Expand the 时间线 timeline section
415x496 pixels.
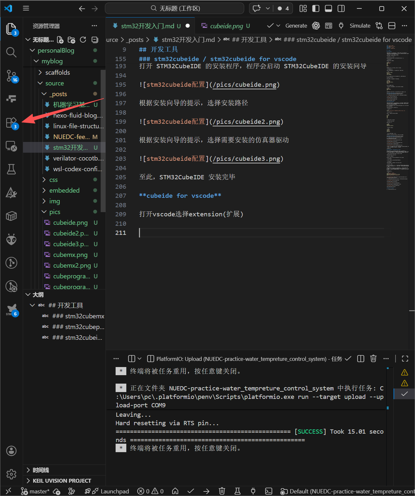coord(41,470)
